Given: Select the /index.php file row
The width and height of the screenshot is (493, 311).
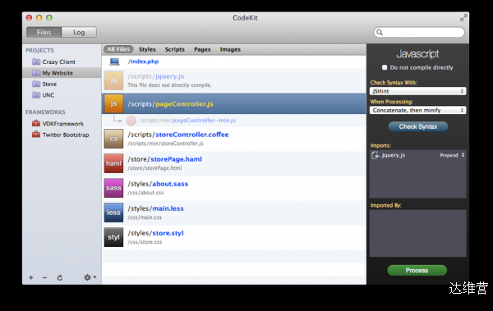Looking at the screenshot, I should (234, 62).
